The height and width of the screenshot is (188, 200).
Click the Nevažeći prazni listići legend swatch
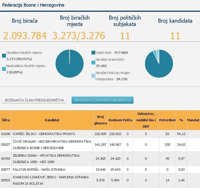tap(93, 62)
